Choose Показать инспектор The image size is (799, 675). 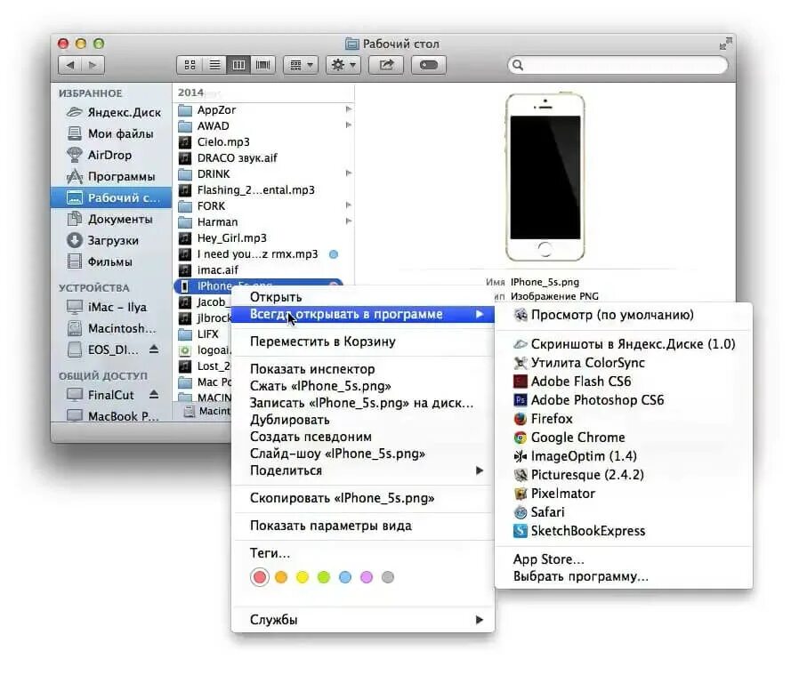click(362, 369)
